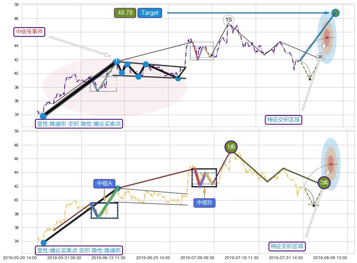Click the 2019-06-13 11:30 date axis label

point(108,257)
